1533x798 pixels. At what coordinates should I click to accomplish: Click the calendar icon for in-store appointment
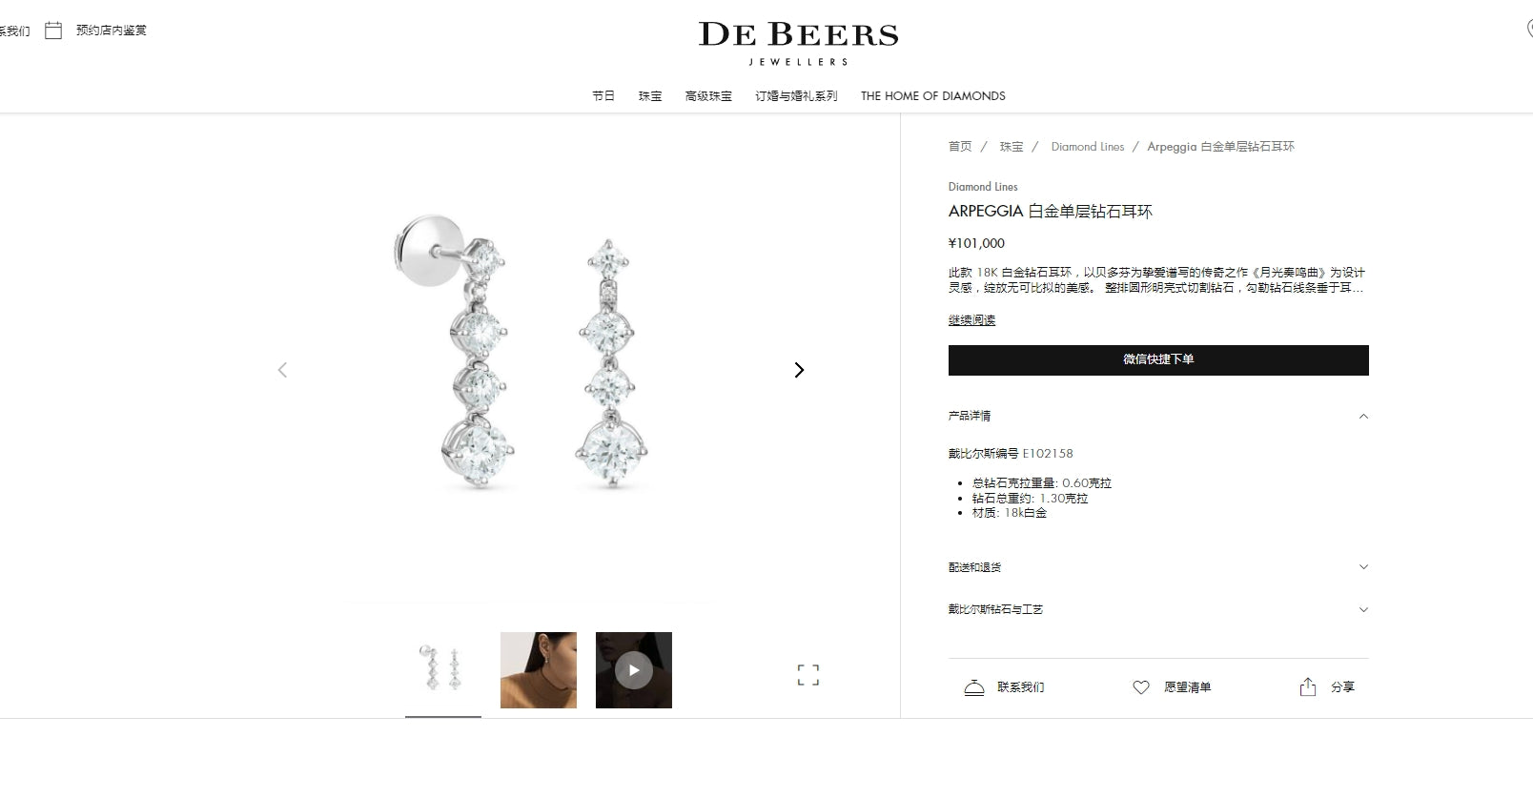click(x=53, y=31)
